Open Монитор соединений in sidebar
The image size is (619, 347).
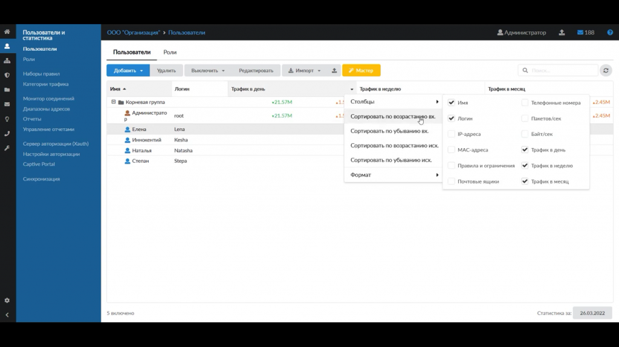tap(48, 99)
